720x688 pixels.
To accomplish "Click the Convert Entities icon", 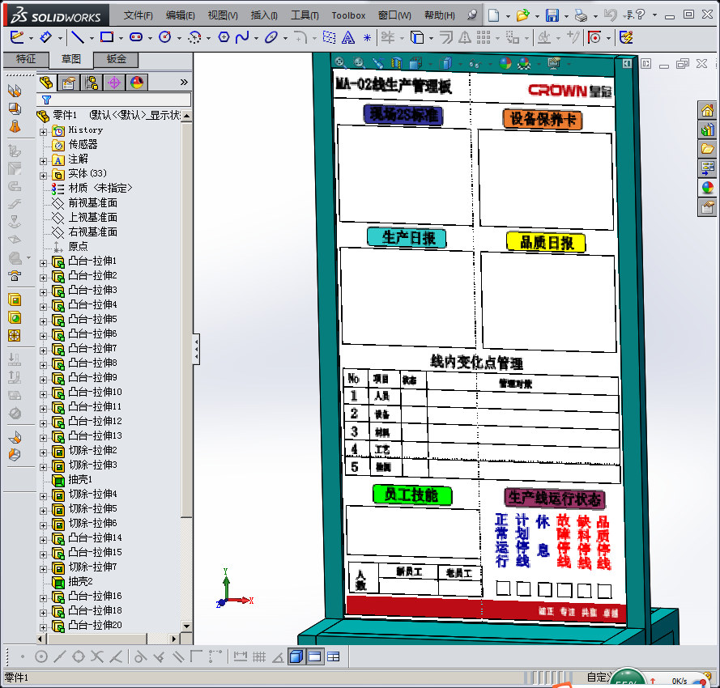I will [417, 37].
